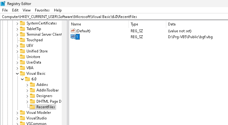Click the UEV folder icon
The height and width of the screenshot is (125, 228).
click(22, 46)
